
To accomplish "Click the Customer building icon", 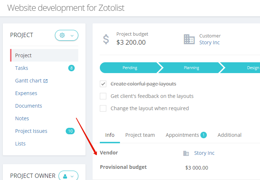I will click(189, 39).
